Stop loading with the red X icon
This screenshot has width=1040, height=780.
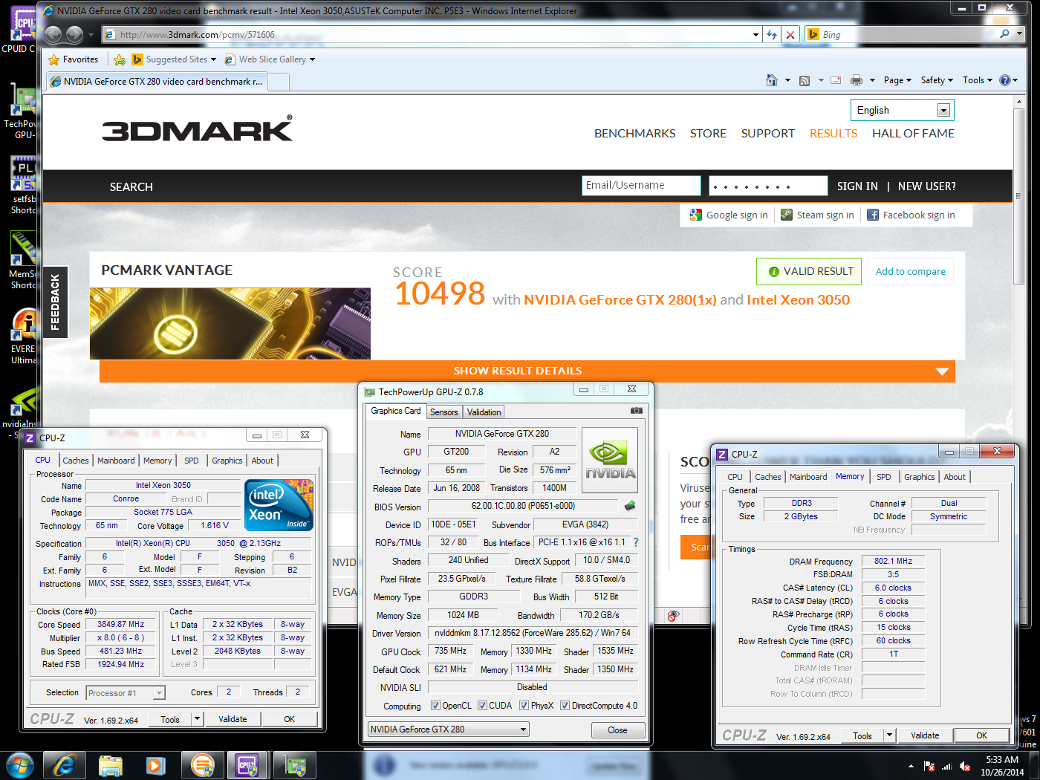point(790,34)
